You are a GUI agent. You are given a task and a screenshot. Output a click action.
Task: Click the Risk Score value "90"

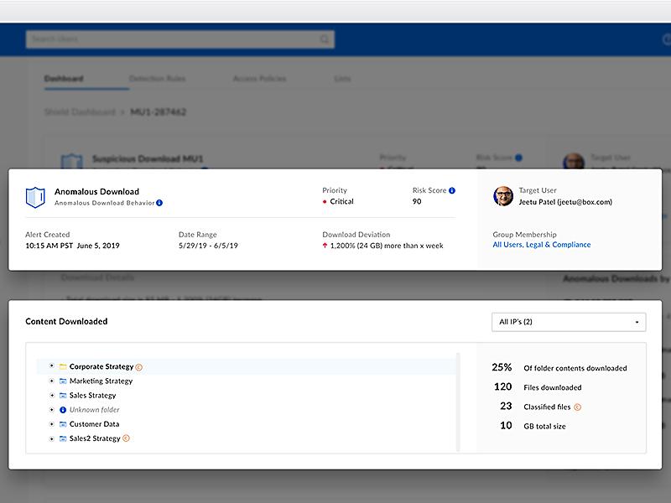point(417,201)
